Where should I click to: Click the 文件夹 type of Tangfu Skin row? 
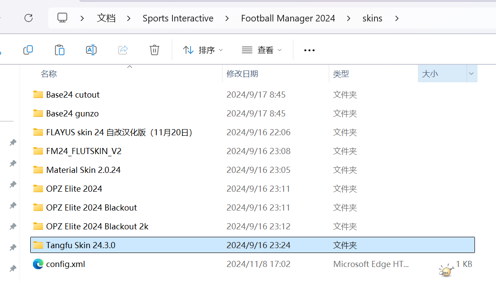pos(345,245)
